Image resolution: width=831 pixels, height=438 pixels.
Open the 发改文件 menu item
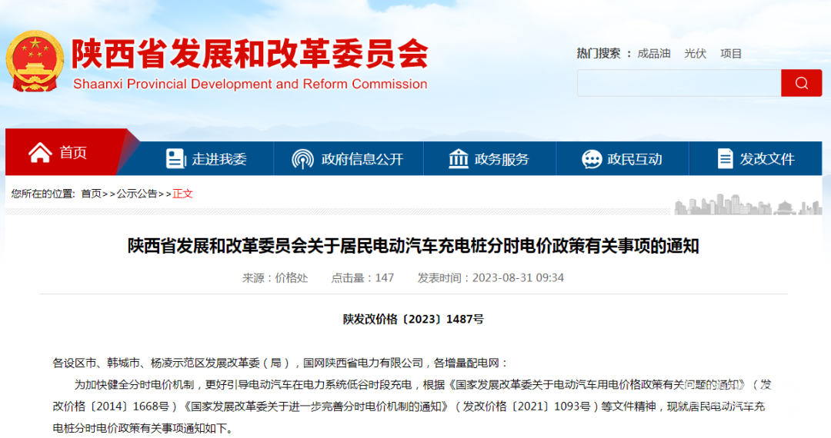[x=756, y=159]
